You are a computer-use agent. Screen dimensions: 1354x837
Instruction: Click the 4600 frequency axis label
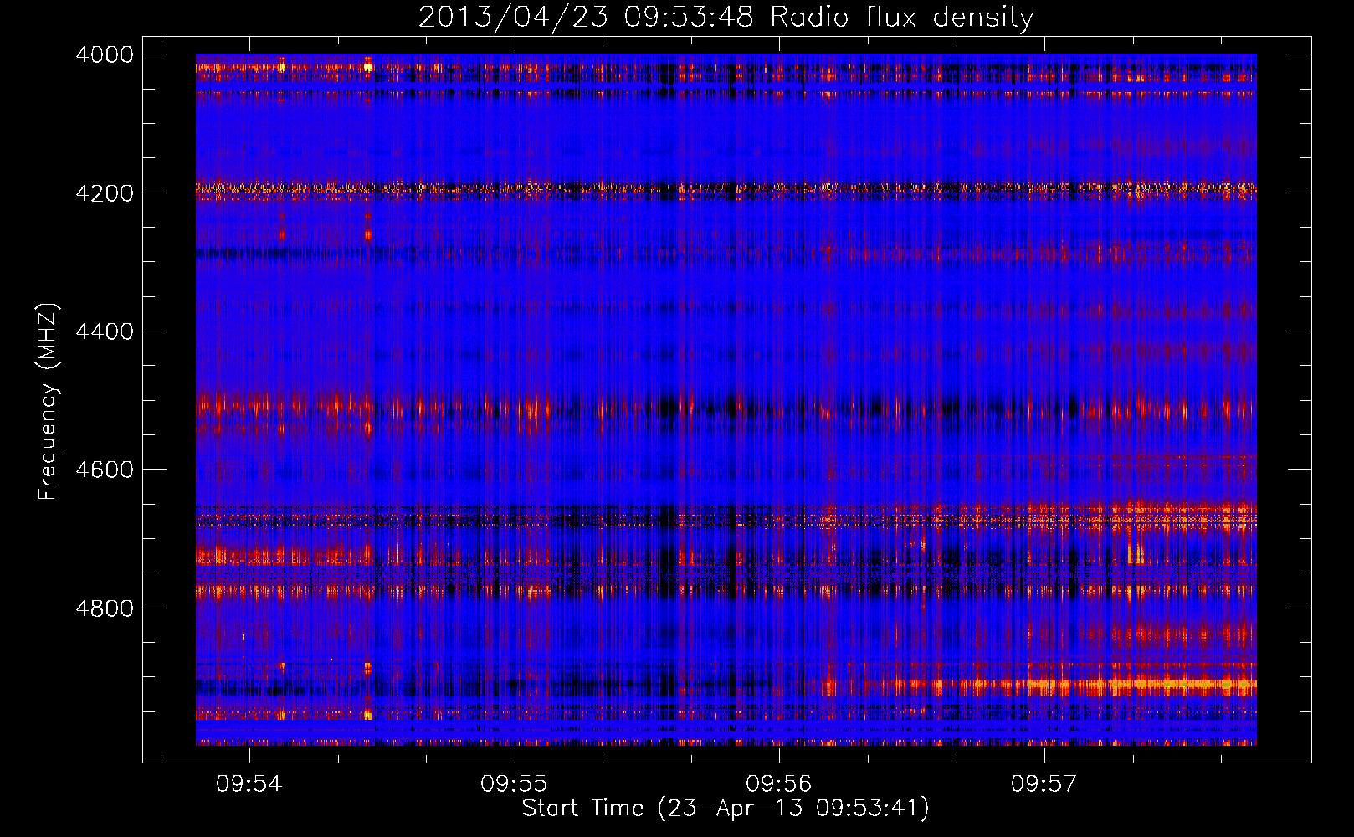pos(105,470)
